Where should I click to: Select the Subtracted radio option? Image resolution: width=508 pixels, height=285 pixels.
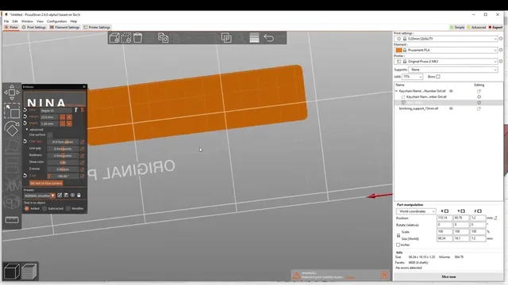point(44,208)
